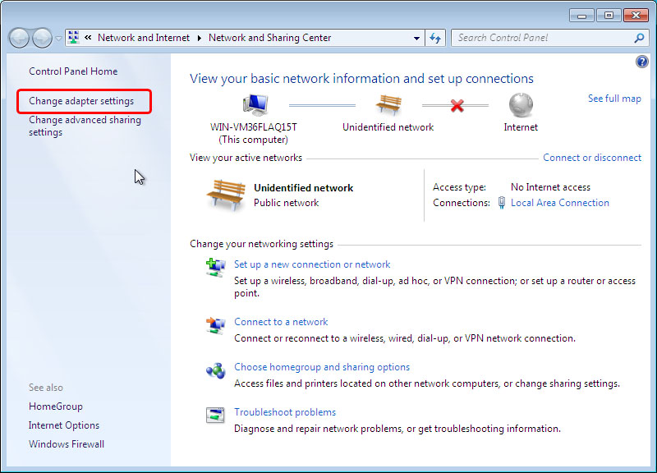This screenshot has height=473, width=657.
Task: Click the Connect to a network icon
Action: 215,325
